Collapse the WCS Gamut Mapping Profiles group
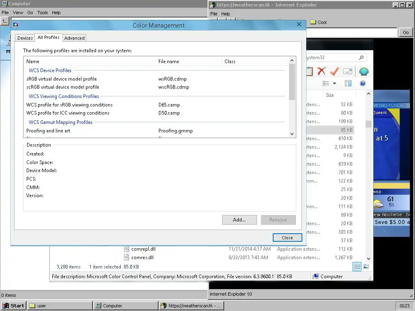415x311 pixels. [61, 122]
